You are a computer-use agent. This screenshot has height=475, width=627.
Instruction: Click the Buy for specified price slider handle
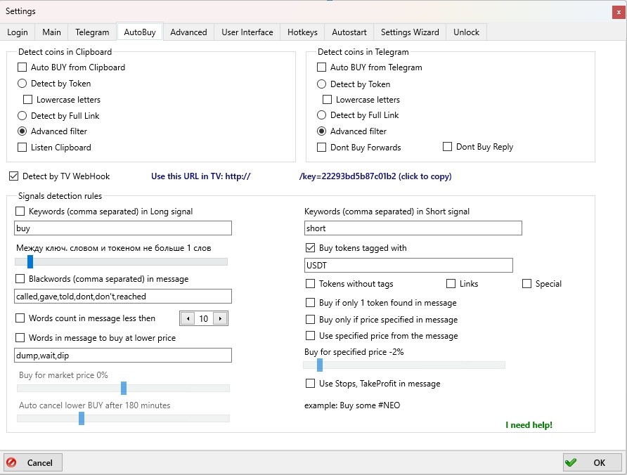[321, 365]
